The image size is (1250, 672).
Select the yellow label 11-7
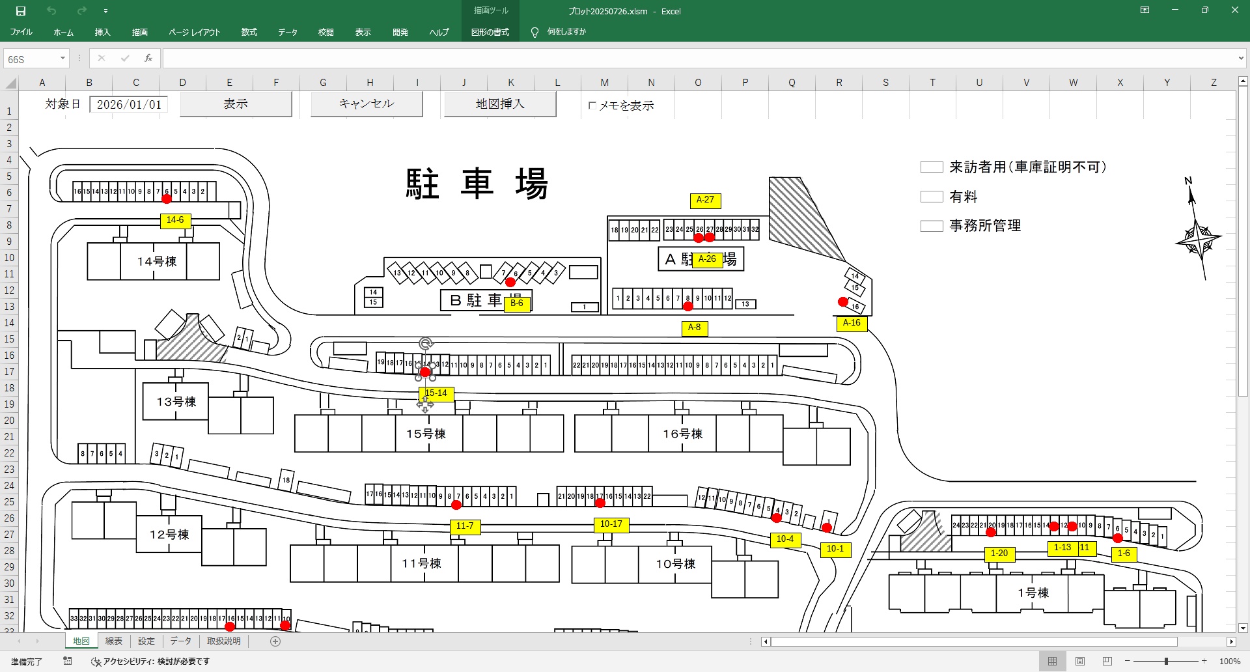coord(465,527)
